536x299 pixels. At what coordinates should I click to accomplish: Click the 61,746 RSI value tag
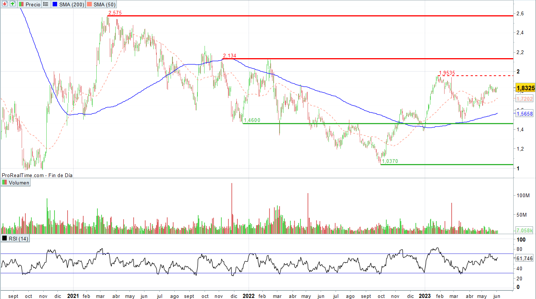525,258
